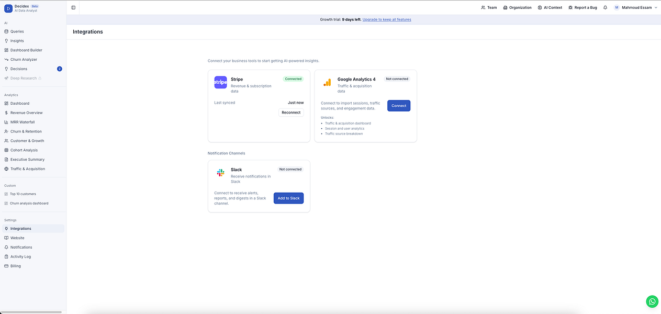Screen dimensions: 661x314
Task: Open the WhatsApp chat bubble
Action: click(652, 301)
